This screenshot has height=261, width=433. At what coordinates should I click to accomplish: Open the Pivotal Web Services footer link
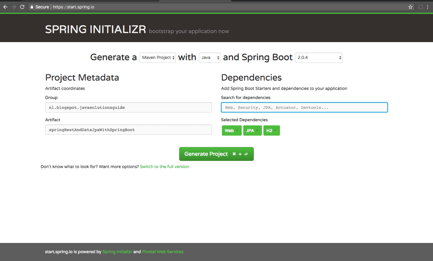click(163, 252)
